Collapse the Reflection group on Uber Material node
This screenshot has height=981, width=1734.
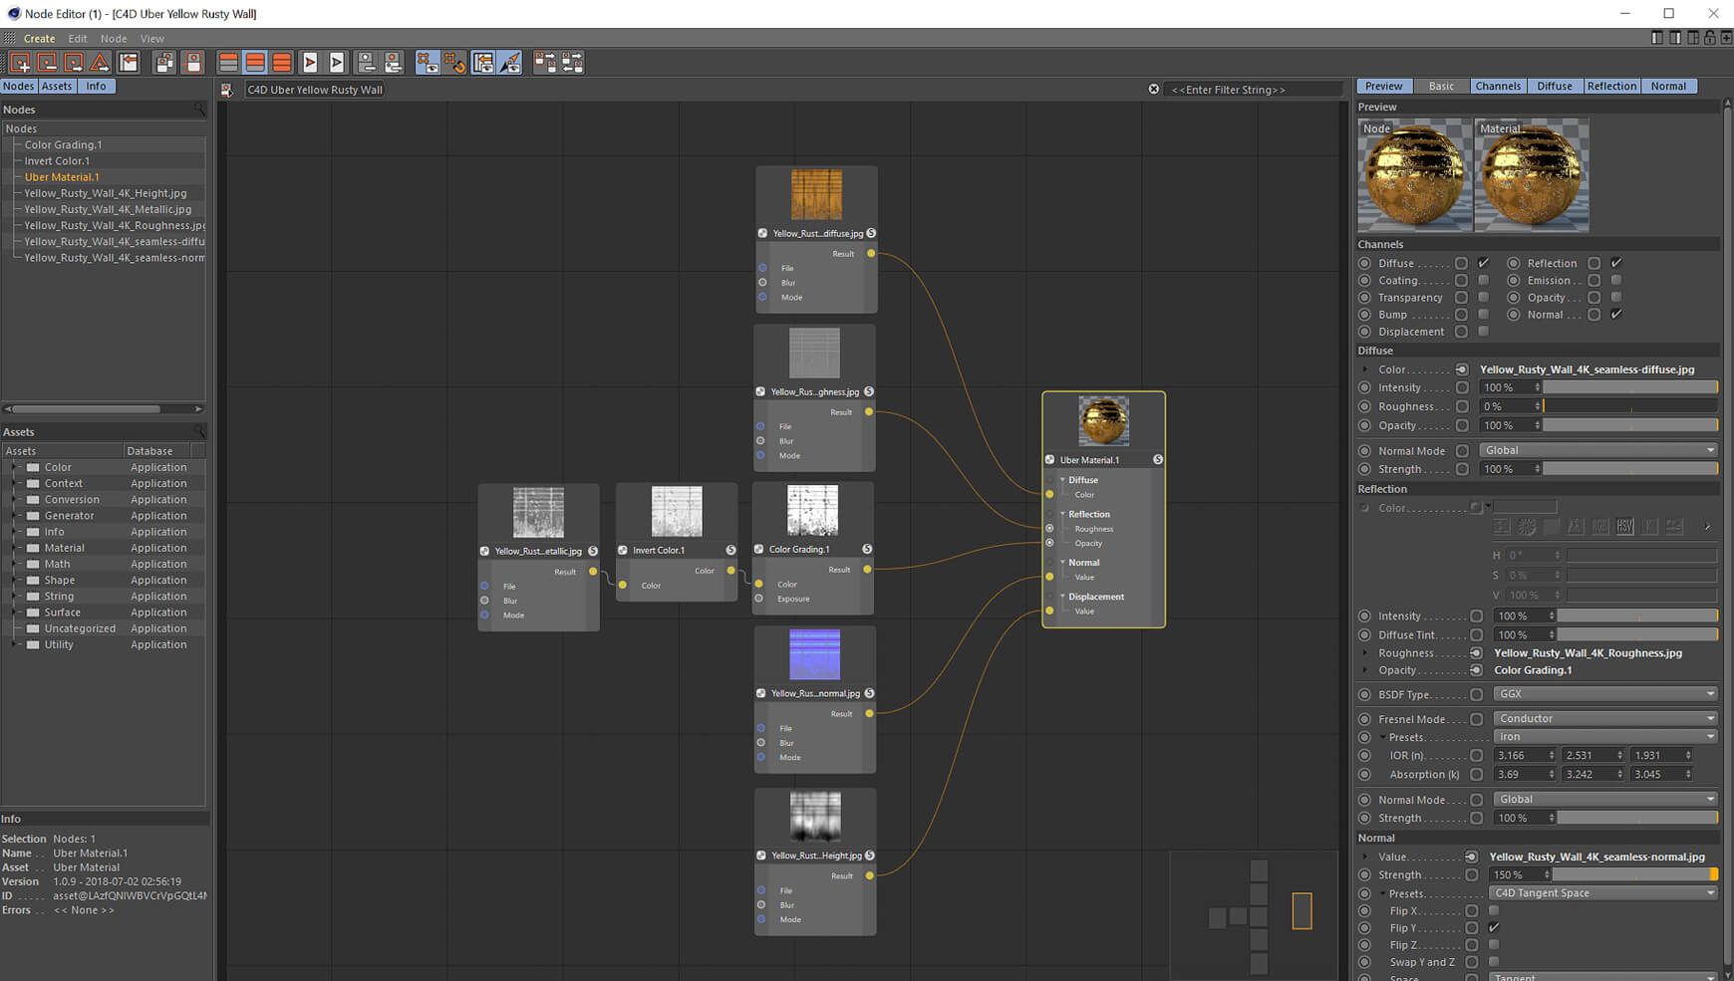click(1062, 514)
